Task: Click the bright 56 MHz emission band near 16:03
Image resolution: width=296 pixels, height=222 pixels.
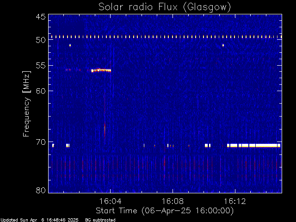Action: (101, 70)
